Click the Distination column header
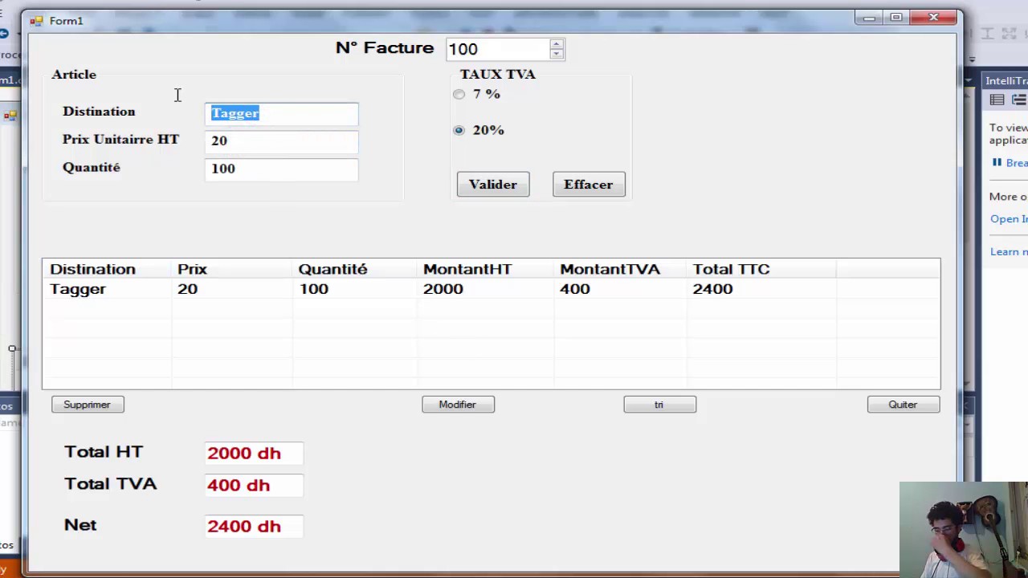 tap(107, 269)
